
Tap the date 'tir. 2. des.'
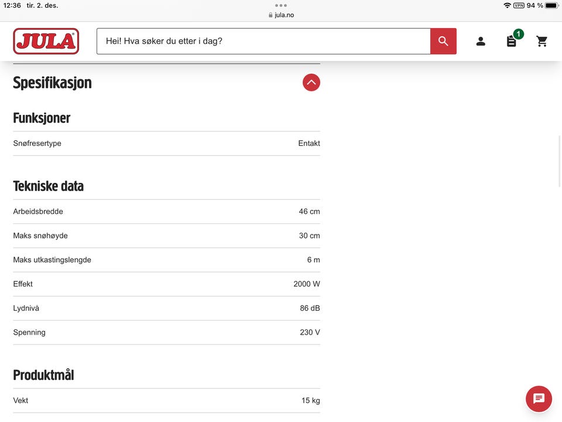pyautogui.click(x=42, y=5)
